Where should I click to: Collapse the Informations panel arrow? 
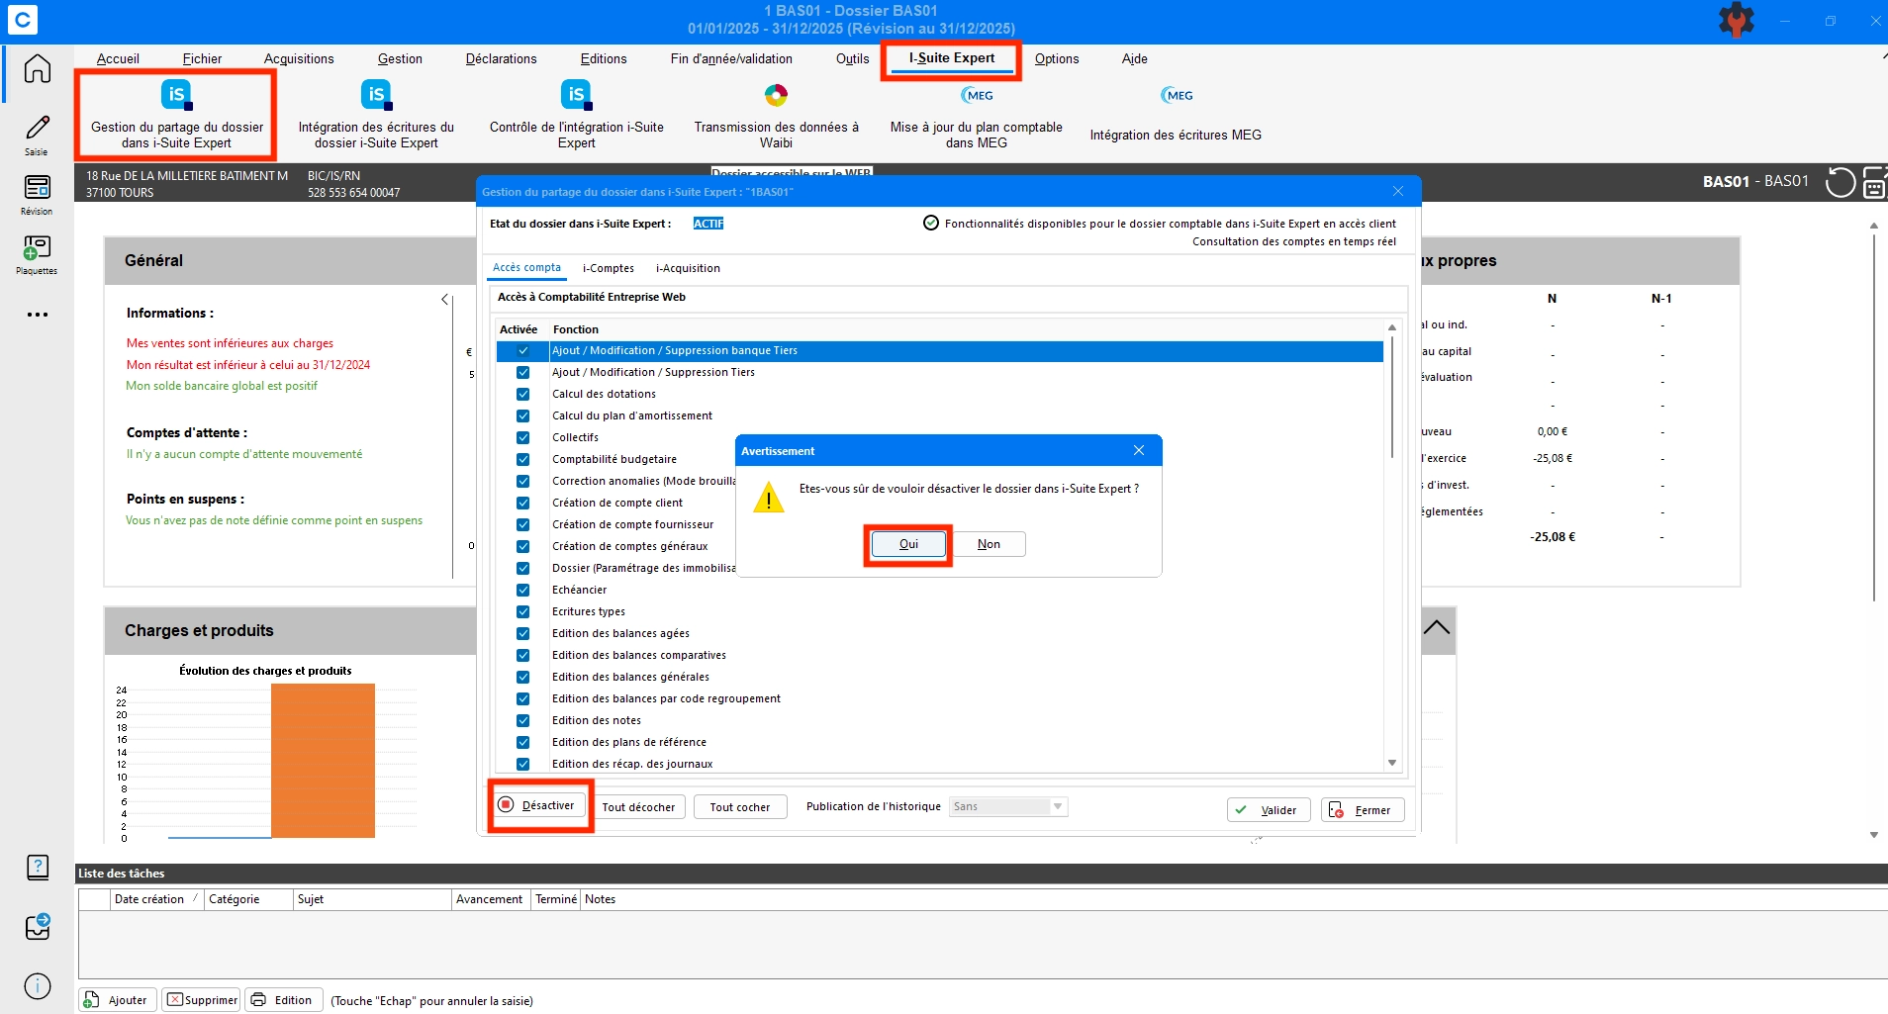pos(444,299)
